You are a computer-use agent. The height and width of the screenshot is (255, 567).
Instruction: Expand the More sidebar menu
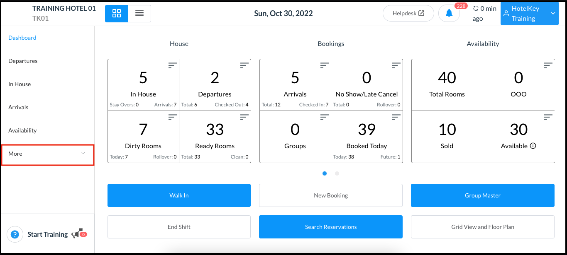(47, 154)
